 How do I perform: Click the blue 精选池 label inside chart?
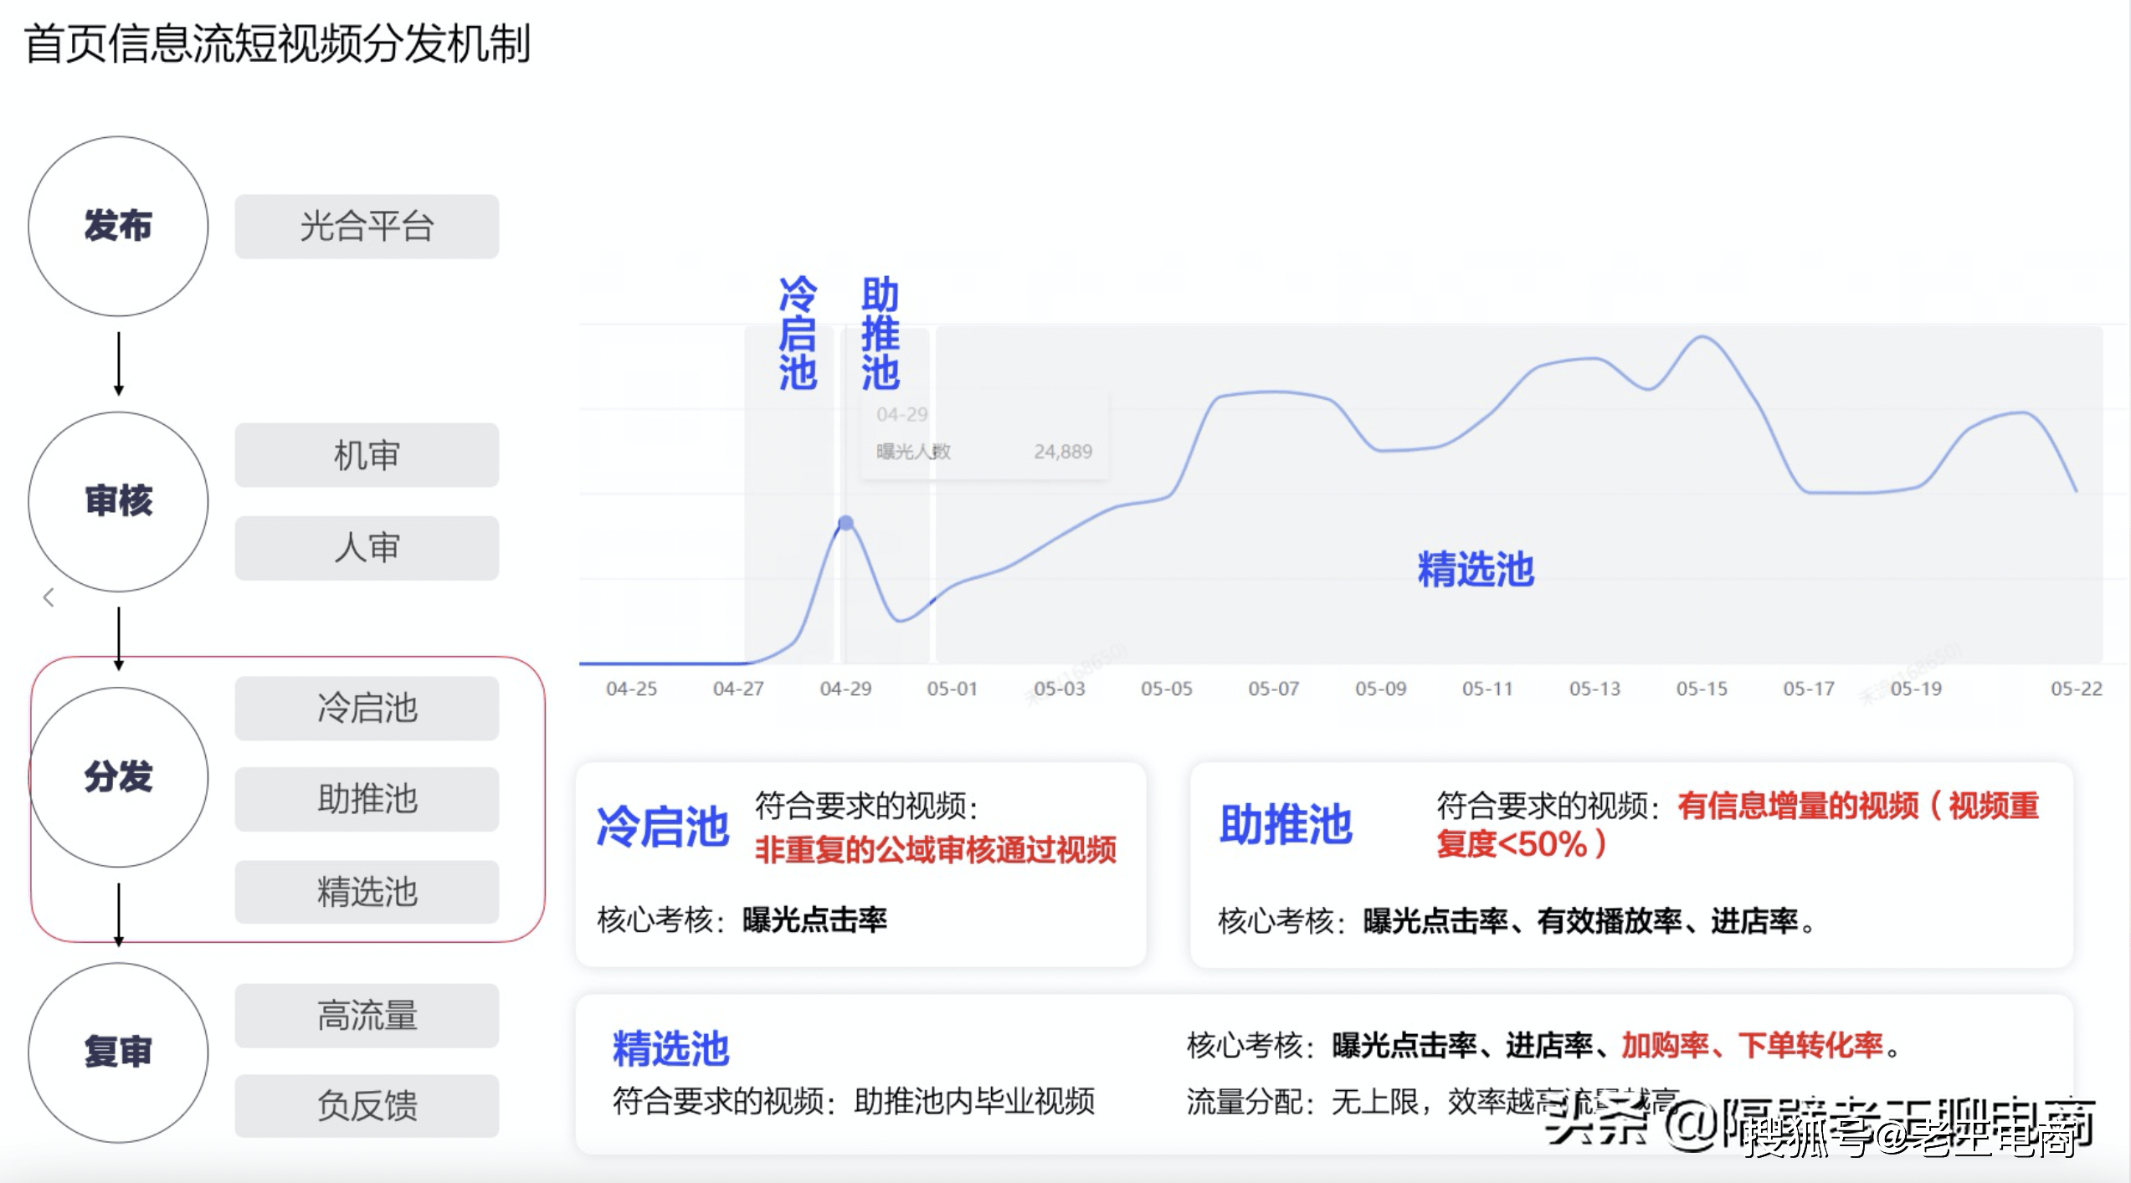[1475, 570]
